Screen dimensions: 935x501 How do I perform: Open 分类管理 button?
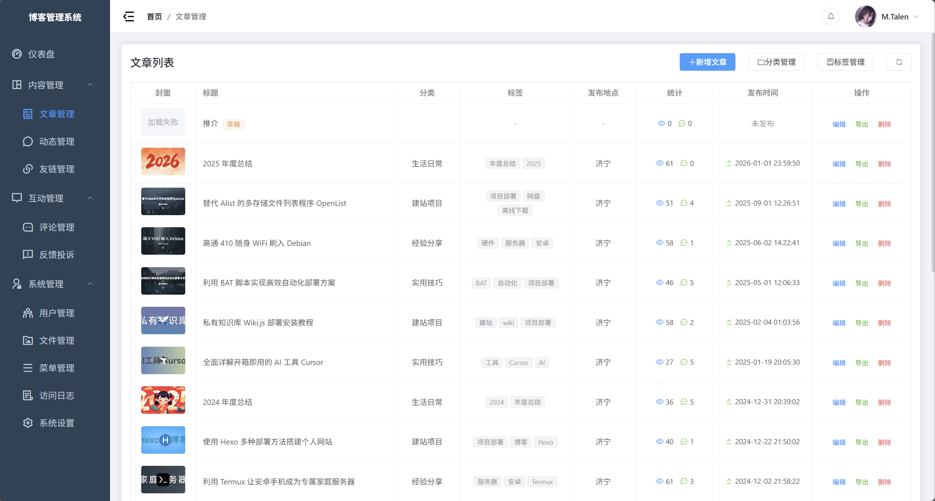tap(776, 62)
